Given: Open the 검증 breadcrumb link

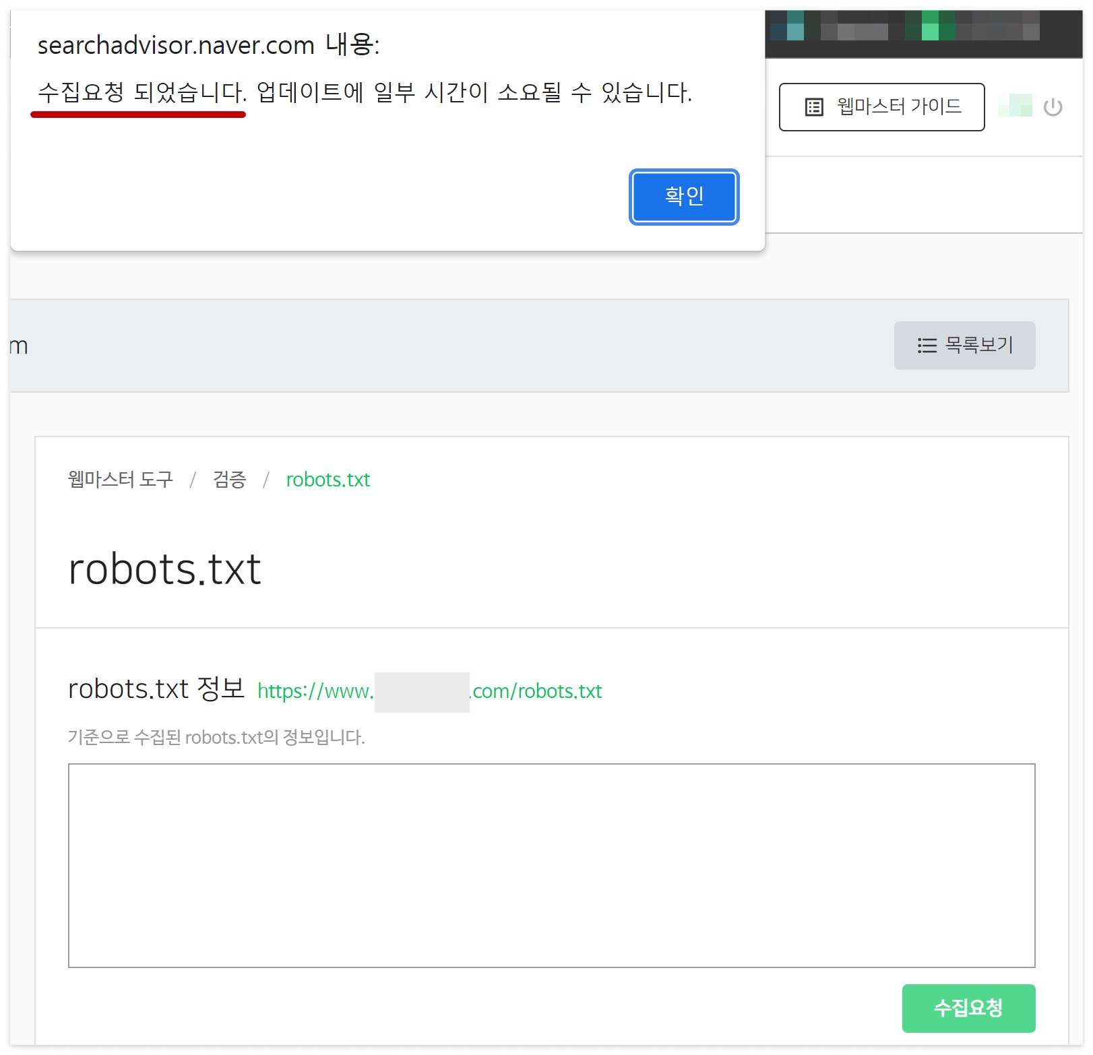Looking at the screenshot, I should tap(230, 480).
